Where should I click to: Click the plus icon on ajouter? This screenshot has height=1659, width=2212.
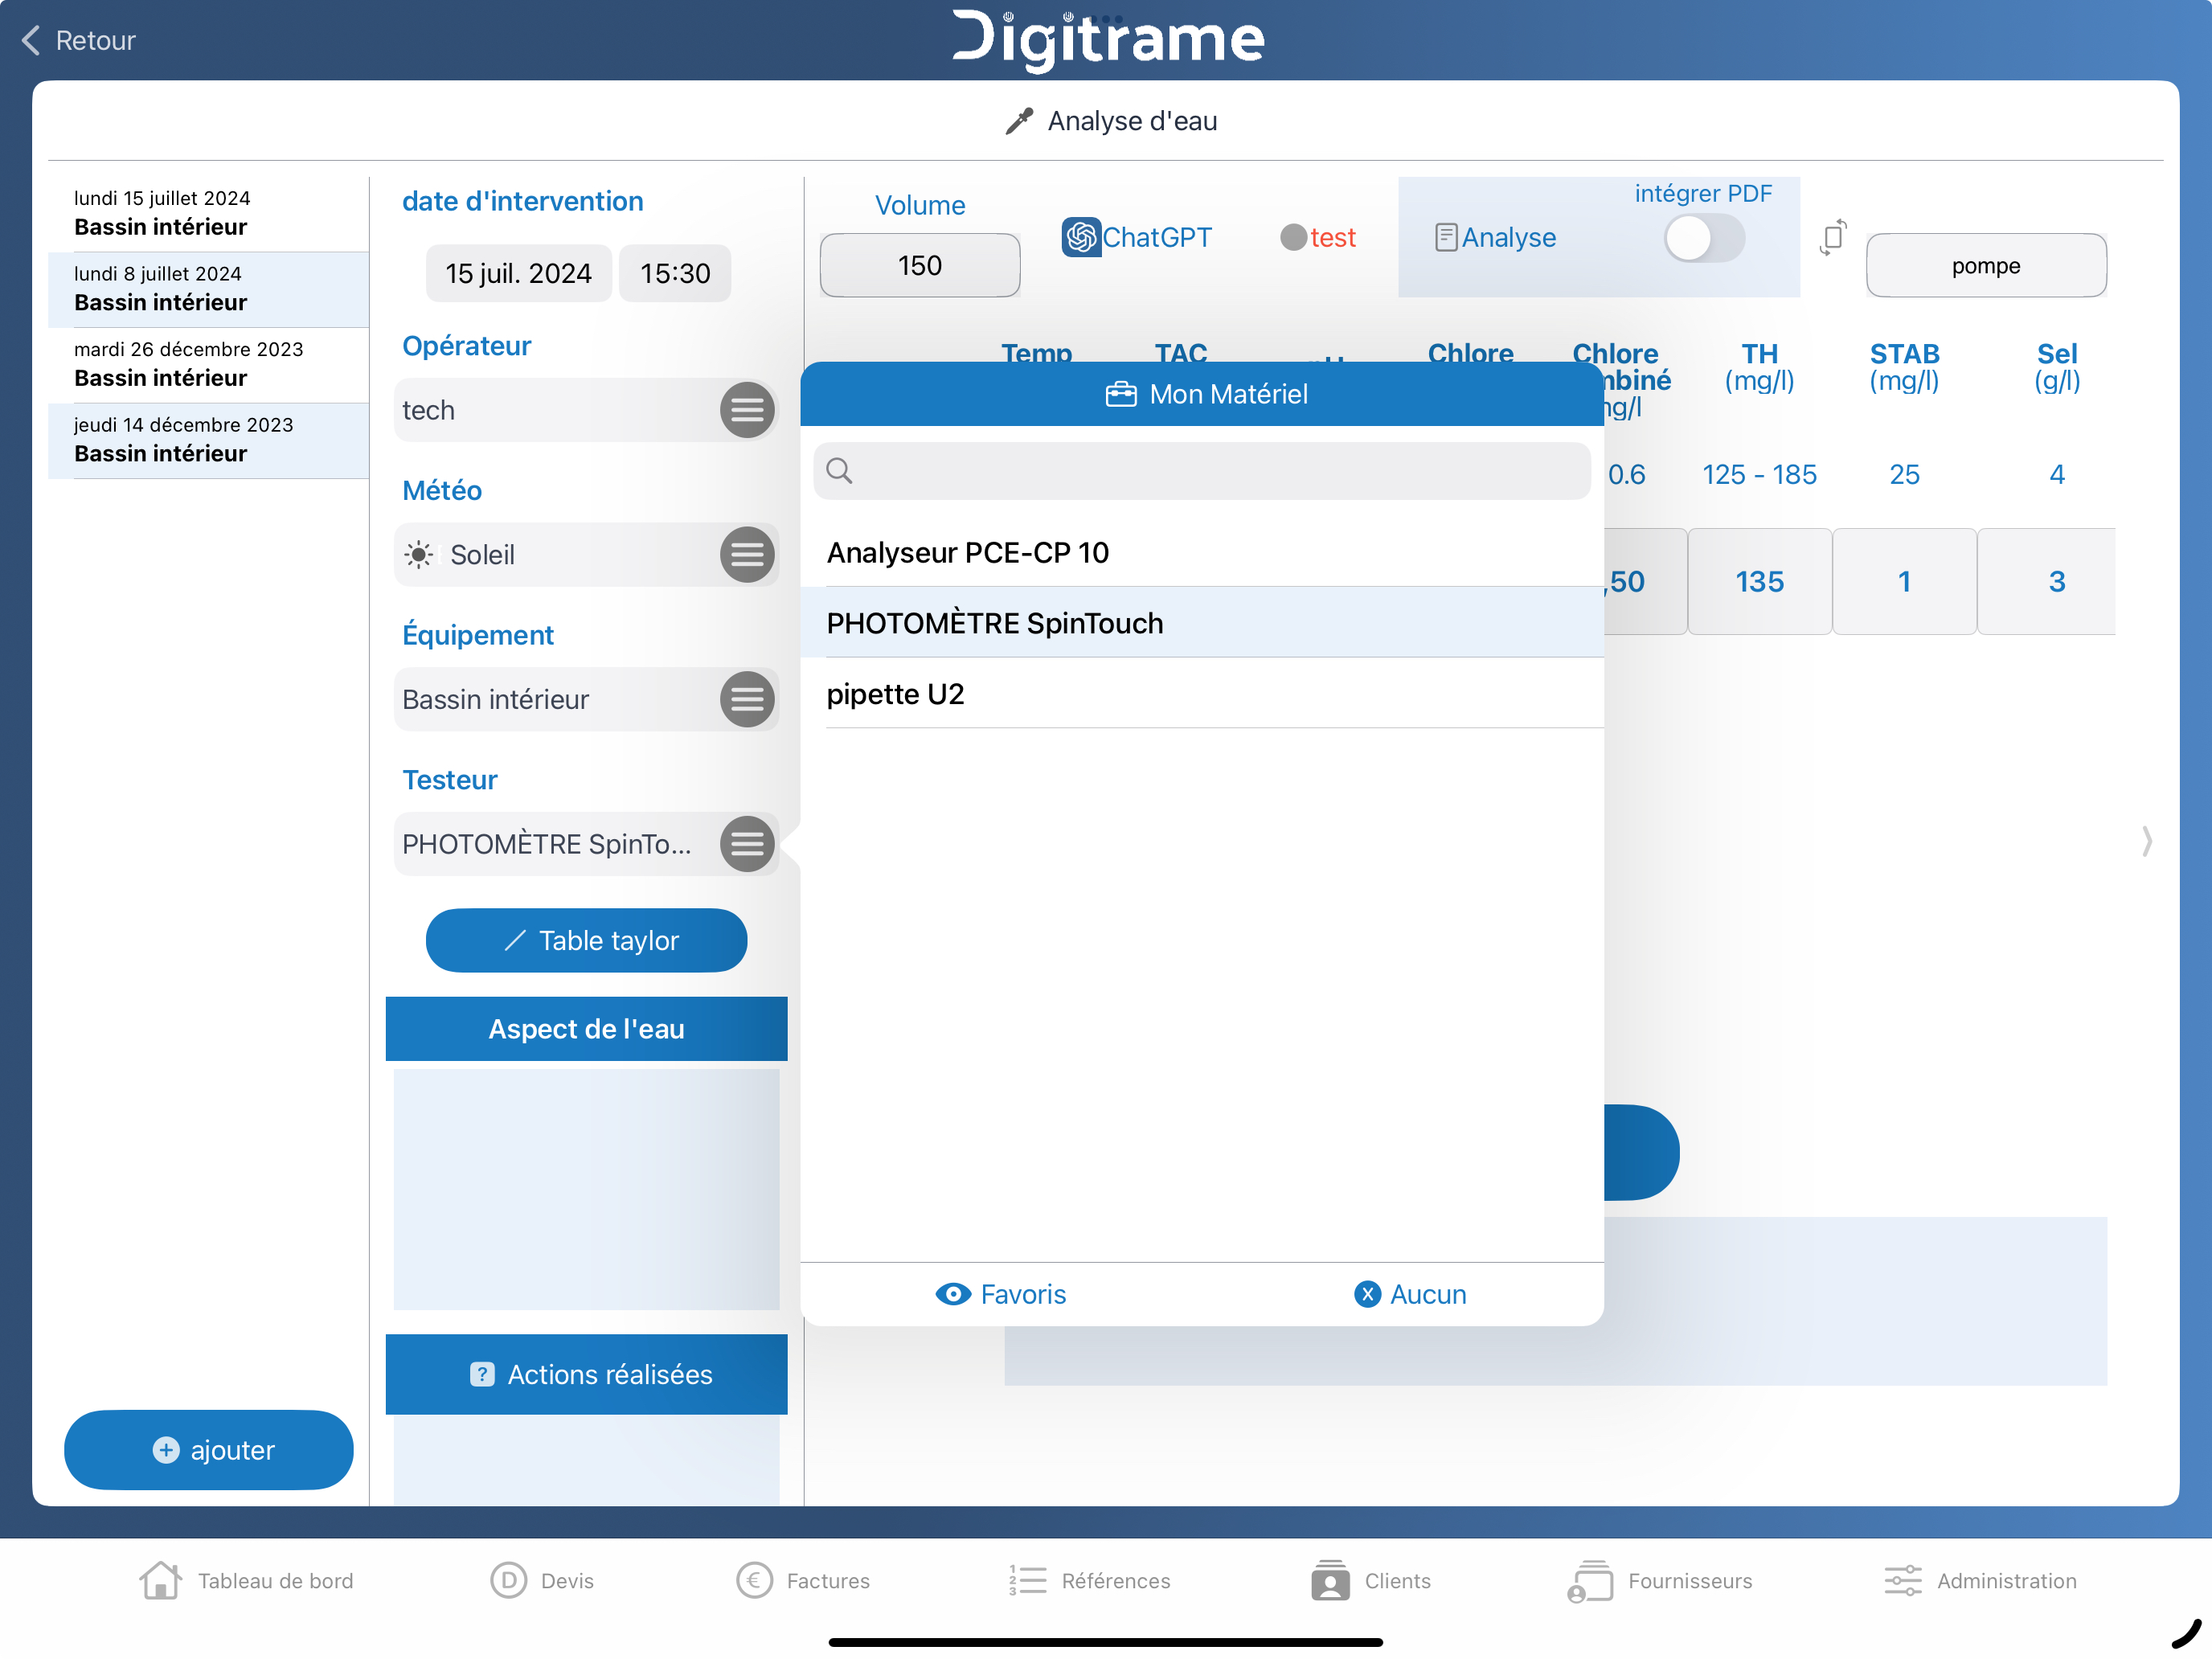click(166, 1450)
